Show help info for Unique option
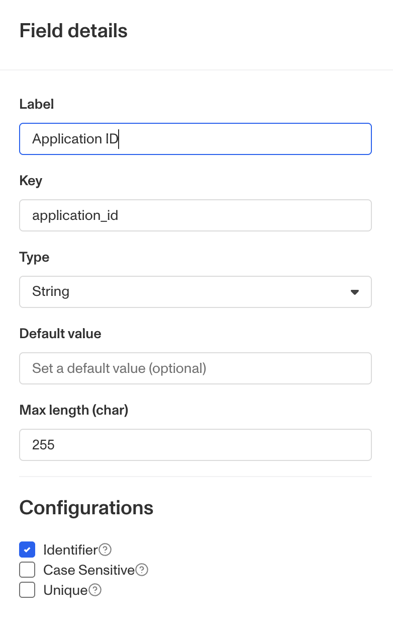Image resolution: width=393 pixels, height=626 pixels. [95, 590]
